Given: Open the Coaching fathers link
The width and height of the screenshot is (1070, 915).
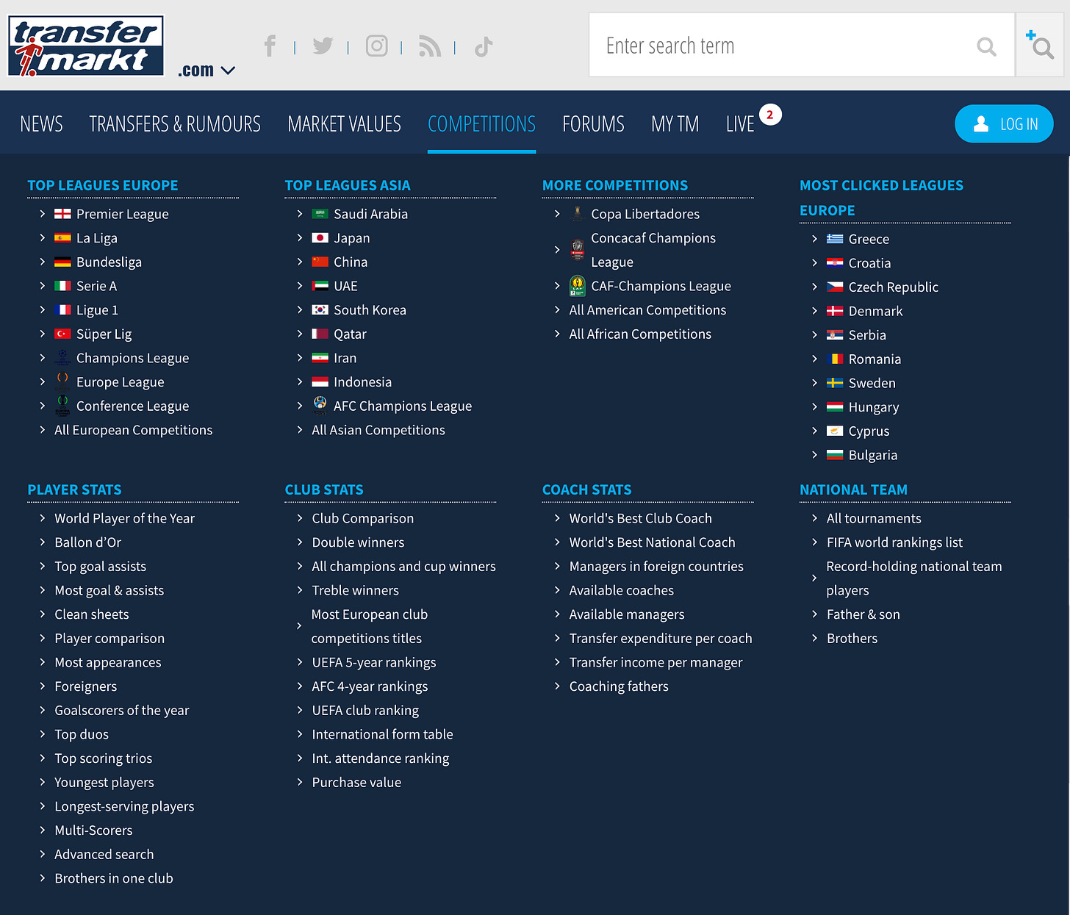Looking at the screenshot, I should pyautogui.click(x=619, y=686).
